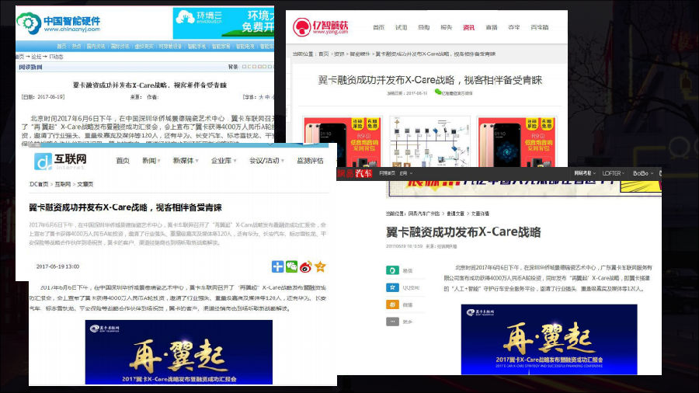699x393 pixels.
Task: Click the blue QQ空间 share icon
Action: pyautogui.click(x=393, y=287)
